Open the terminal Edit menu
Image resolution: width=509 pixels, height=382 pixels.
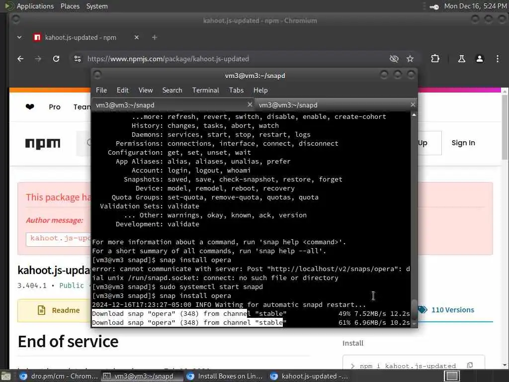[123, 91]
